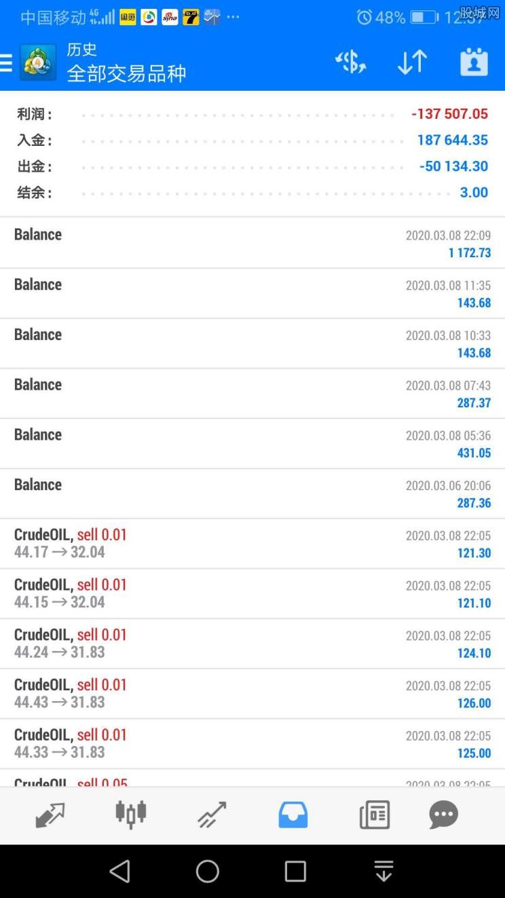Tap Android home circle button
This screenshot has width=505, height=898.
(208, 872)
